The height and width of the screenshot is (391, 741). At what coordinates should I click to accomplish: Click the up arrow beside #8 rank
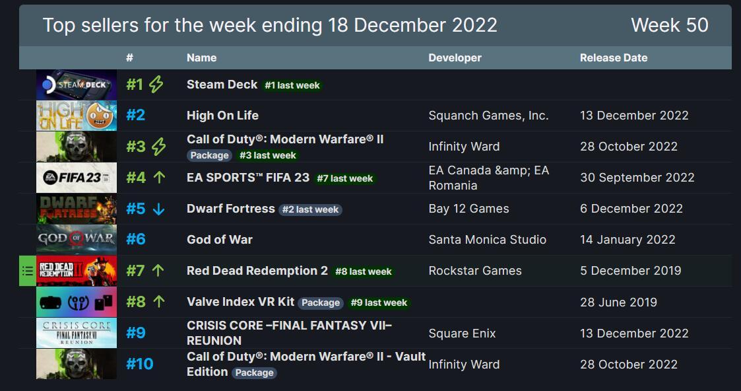159,302
